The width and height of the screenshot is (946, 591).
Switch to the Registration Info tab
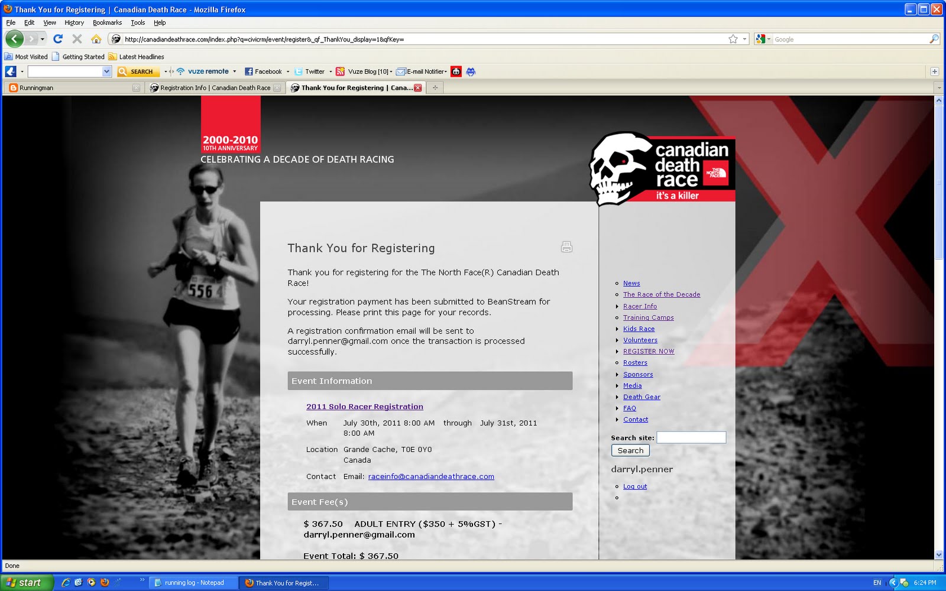coord(214,88)
